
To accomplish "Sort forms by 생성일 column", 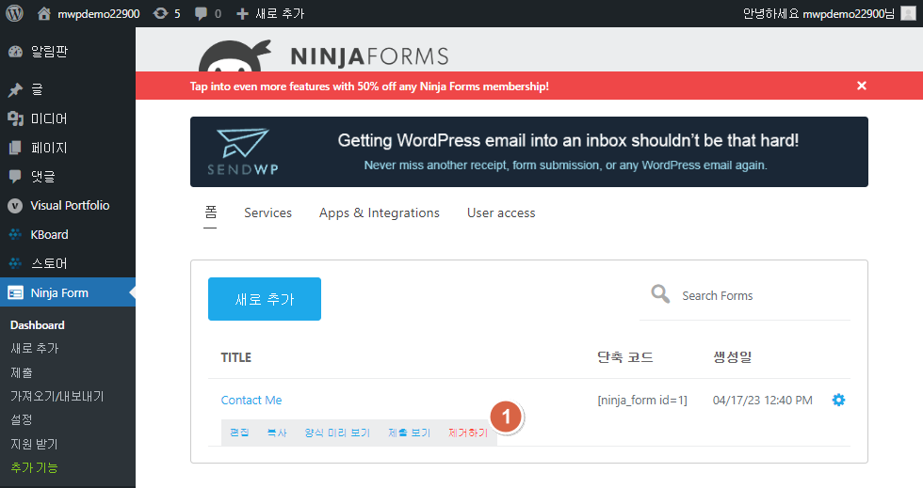I will coord(733,357).
